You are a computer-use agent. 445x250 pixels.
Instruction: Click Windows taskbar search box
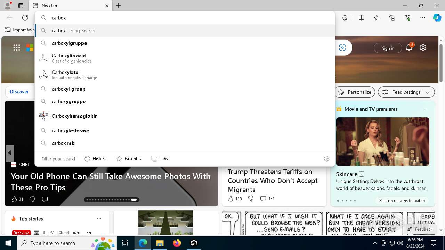click(67, 243)
